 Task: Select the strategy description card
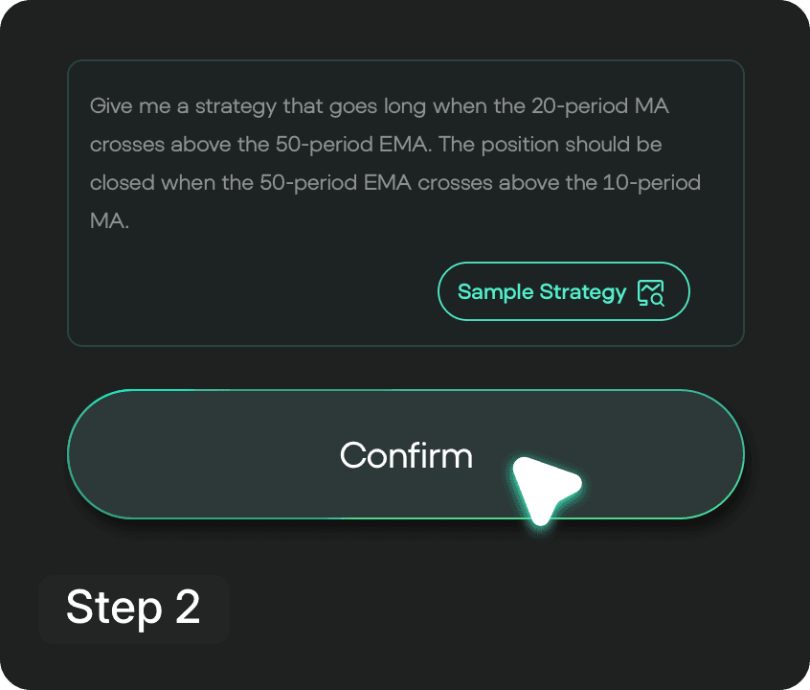[405, 201]
